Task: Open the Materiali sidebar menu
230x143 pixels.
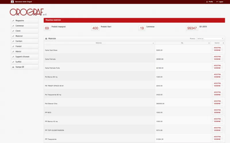Action: tap(25, 36)
